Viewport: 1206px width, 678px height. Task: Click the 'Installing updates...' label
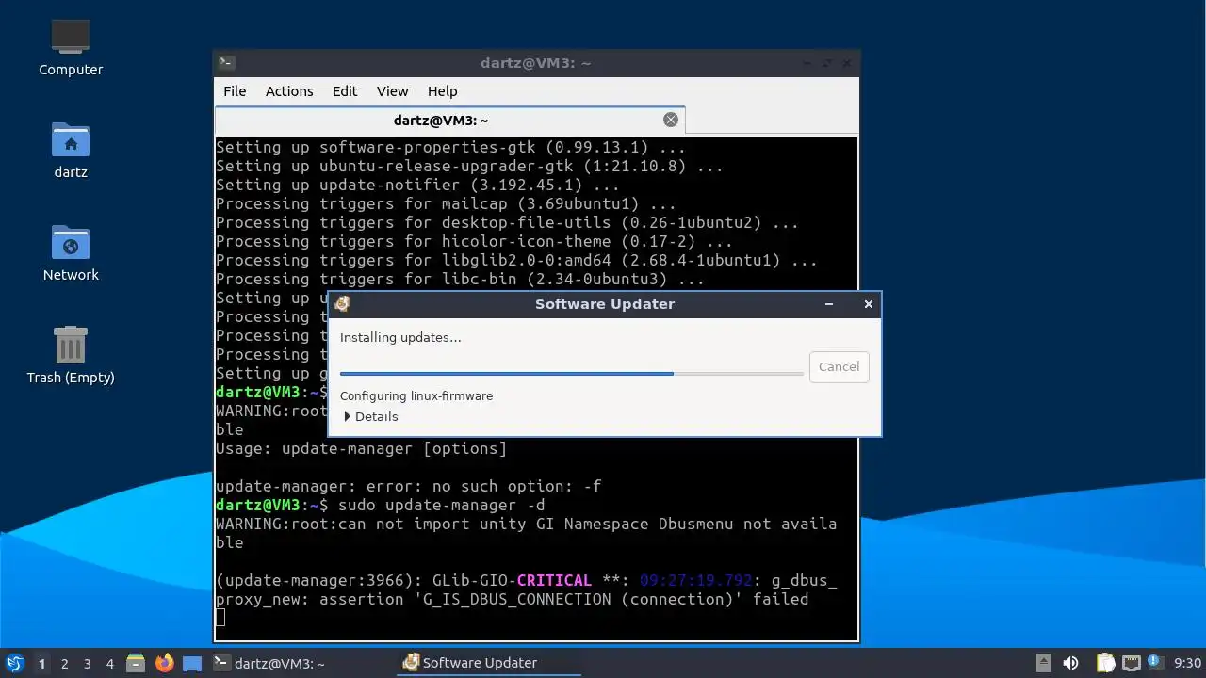pos(400,337)
